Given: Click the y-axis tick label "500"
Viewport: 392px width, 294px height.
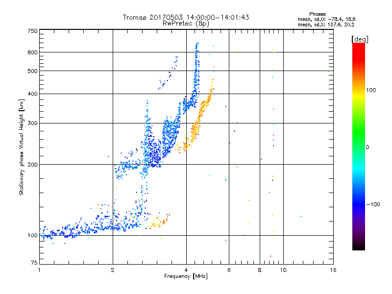Looking at the screenshot, I should pyautogui.click(x=32, y=71).
